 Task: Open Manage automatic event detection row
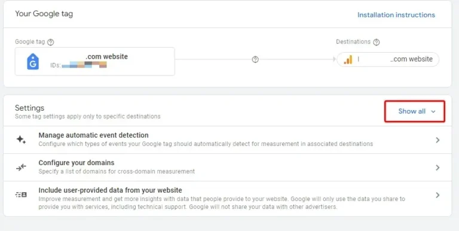pos(228,140)
